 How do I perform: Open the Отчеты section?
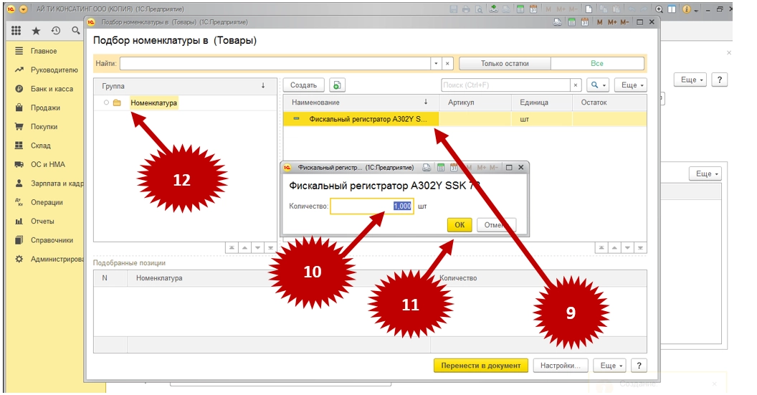(42, 222)
